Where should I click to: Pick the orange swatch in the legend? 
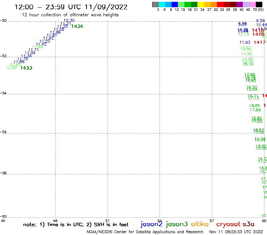[x=214, y=4]
